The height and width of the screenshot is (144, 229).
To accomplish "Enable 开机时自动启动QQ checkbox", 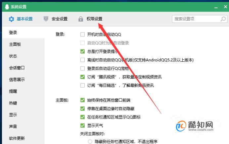I will click(82, 35).
